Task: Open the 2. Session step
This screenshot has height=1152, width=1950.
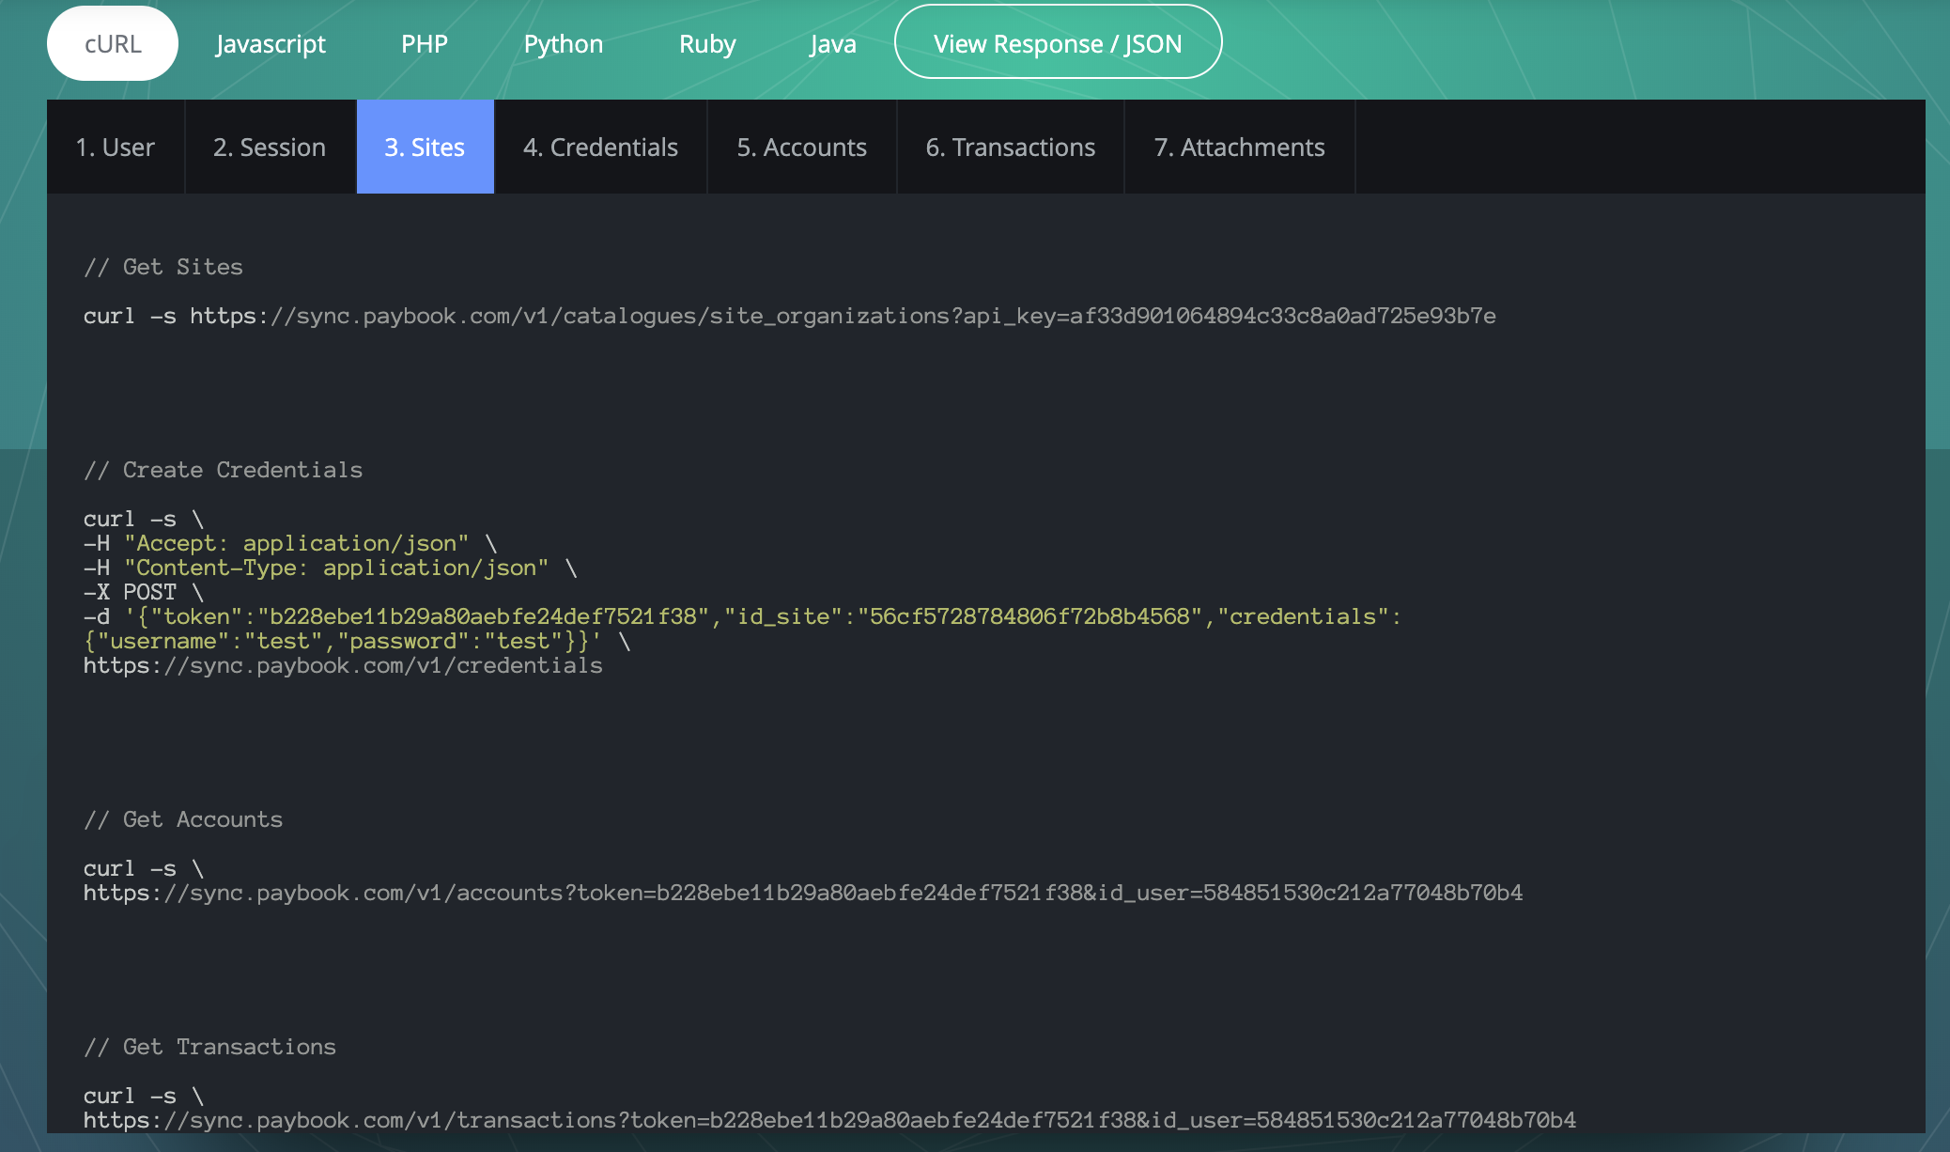Action: [x=270, y=148]
